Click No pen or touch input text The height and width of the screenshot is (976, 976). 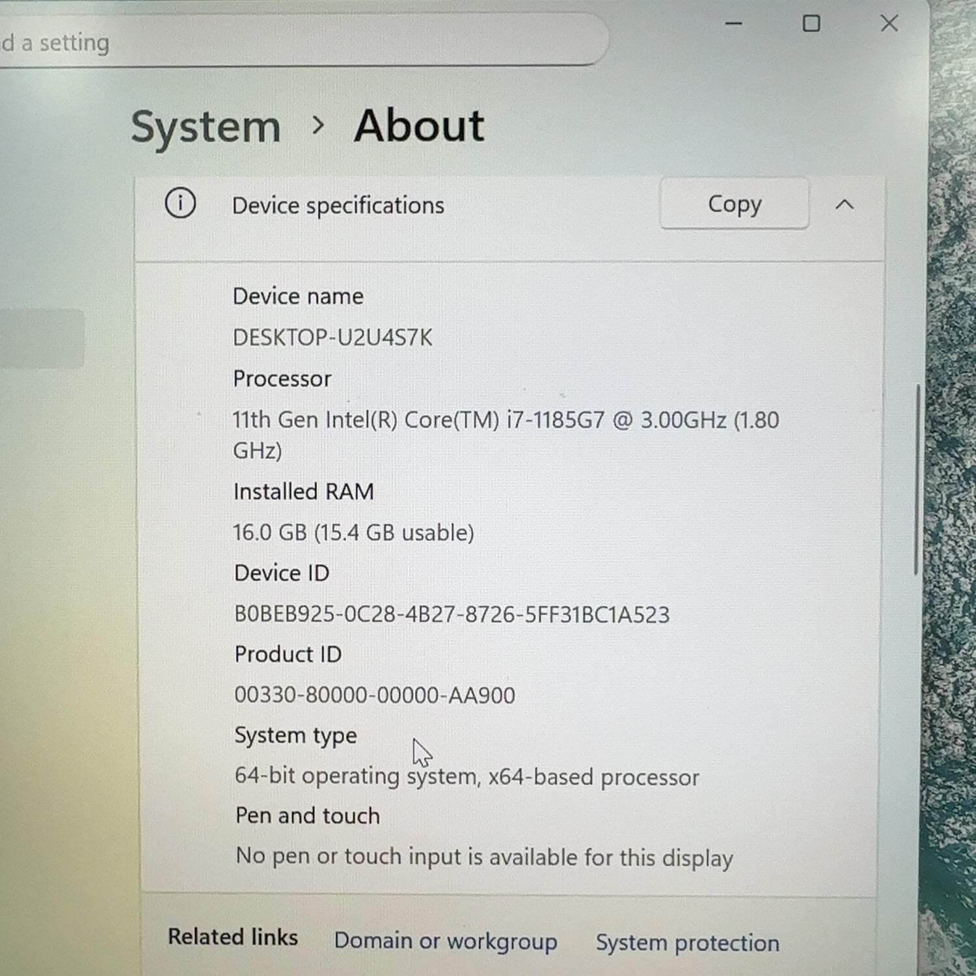pos(484,858)
